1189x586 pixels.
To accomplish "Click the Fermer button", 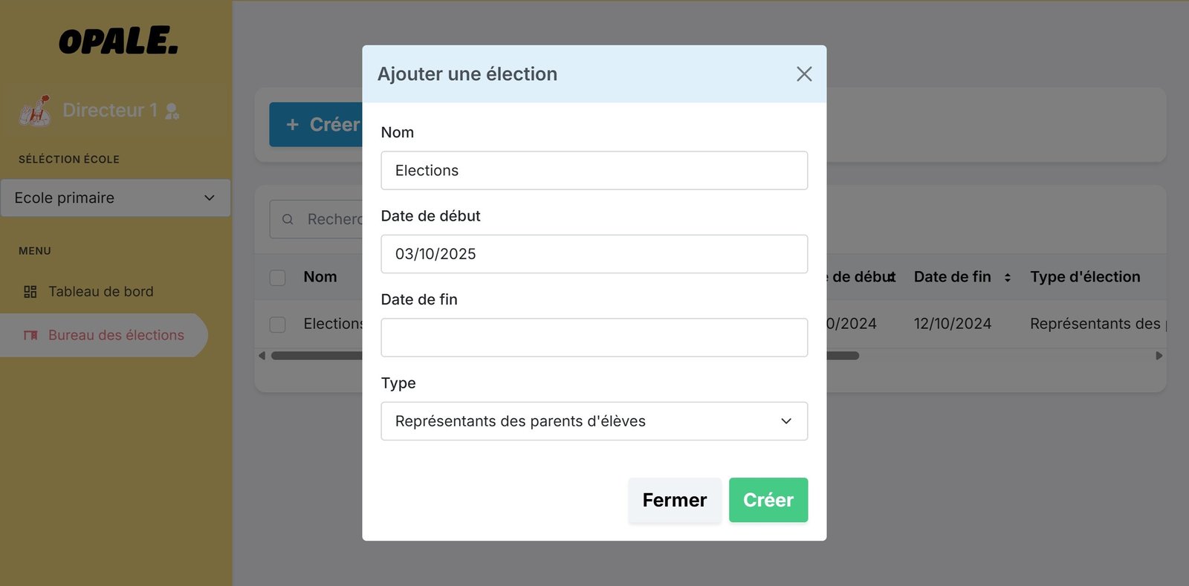I will [675, 500].
